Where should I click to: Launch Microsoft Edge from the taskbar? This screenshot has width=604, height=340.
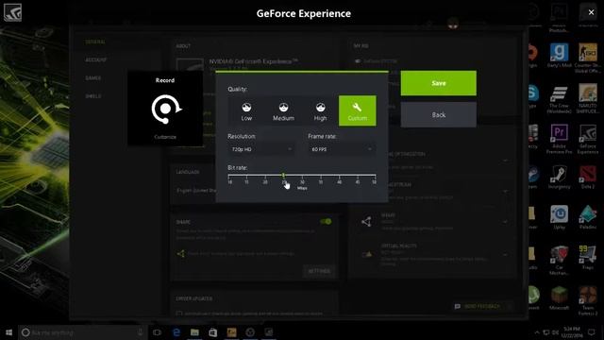click(176, 332)
